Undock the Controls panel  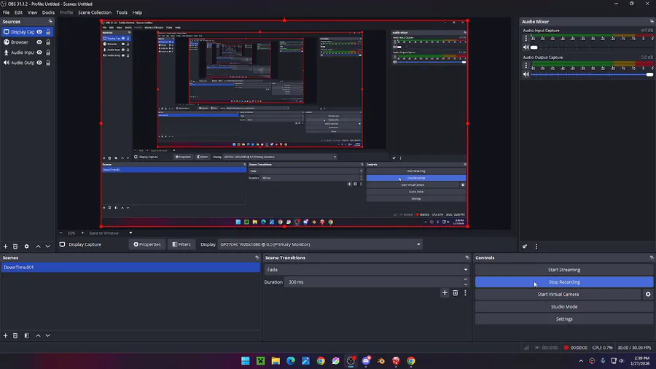652,257
